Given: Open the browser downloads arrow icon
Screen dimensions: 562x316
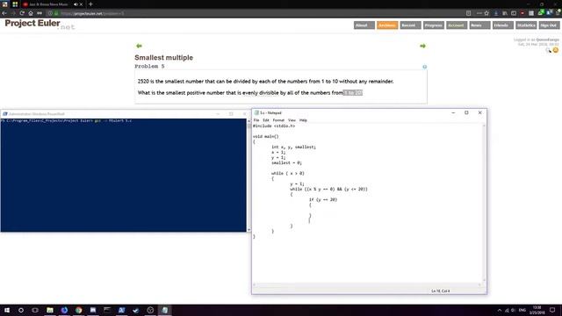Looking at the screenshot, I should [496, 13].
